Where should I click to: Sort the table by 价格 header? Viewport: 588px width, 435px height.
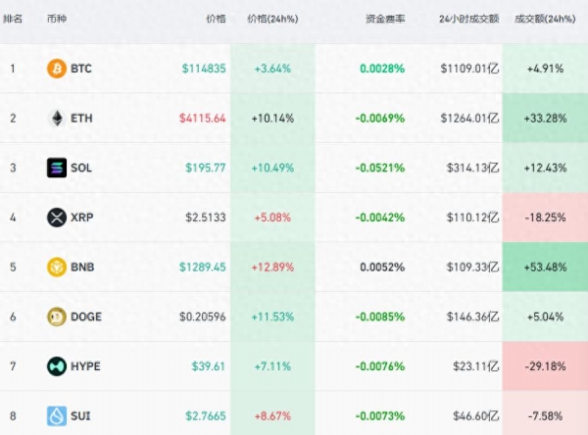(215, 20)
